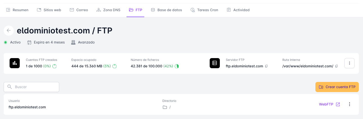Select the Zona DNS tab
The image size is (363, 119).
(x=108, y=10)
